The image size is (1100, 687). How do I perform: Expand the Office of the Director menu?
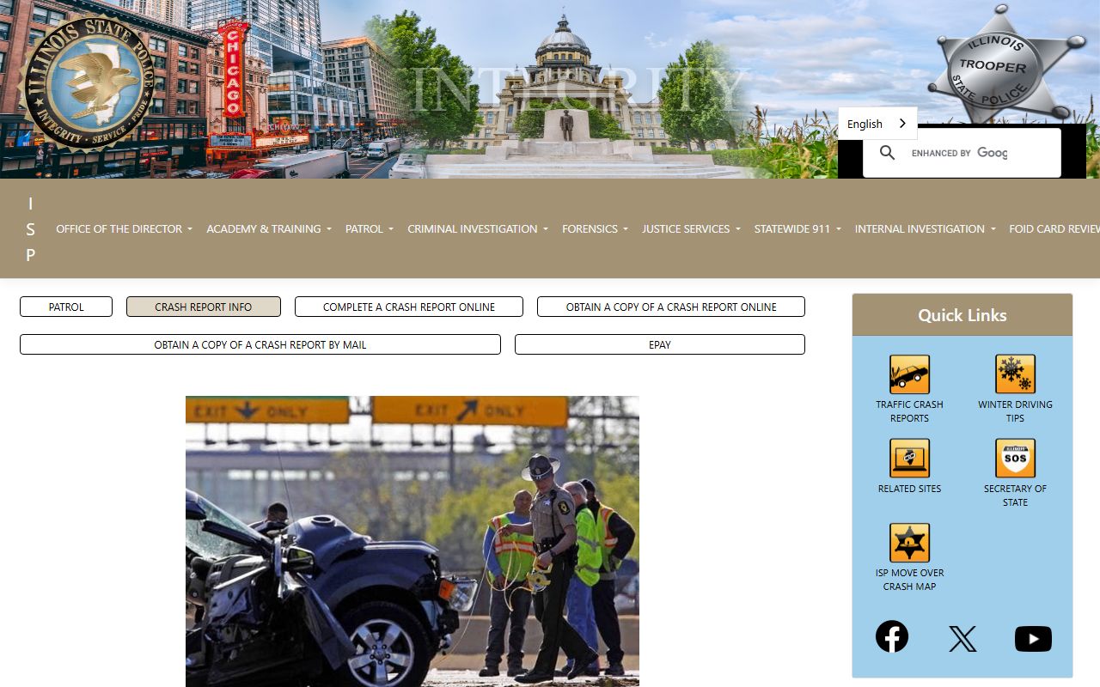pyautogui.click(x=124, y=228)
